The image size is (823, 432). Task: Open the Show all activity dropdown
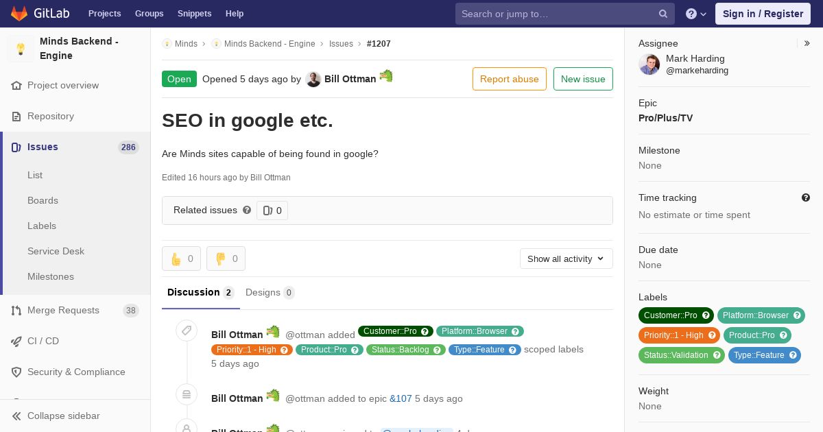tap(566, 259)
